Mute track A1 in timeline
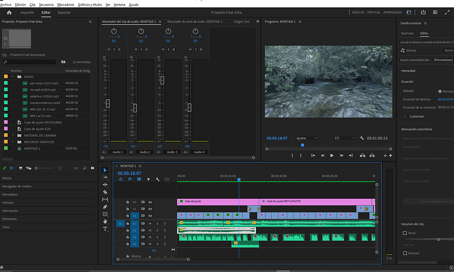Image resolution: width=454 pixels, height=272 pixels. pos(150,224)
